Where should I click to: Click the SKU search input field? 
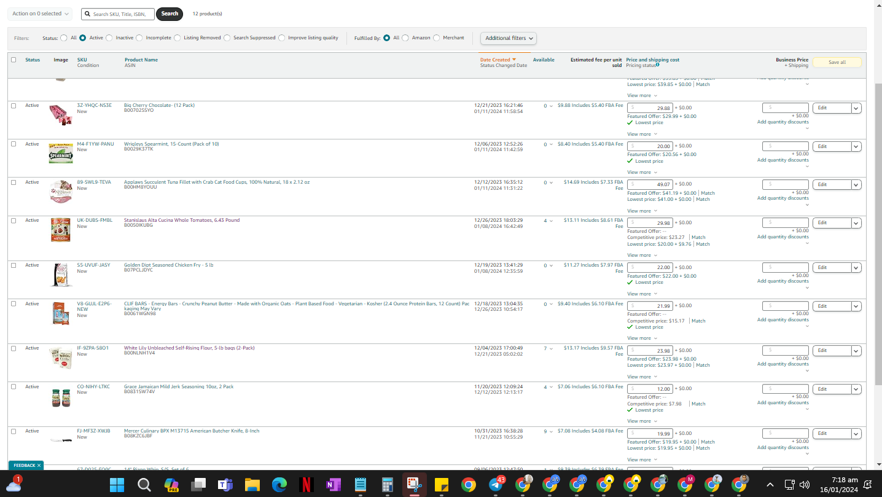(122, 14)
